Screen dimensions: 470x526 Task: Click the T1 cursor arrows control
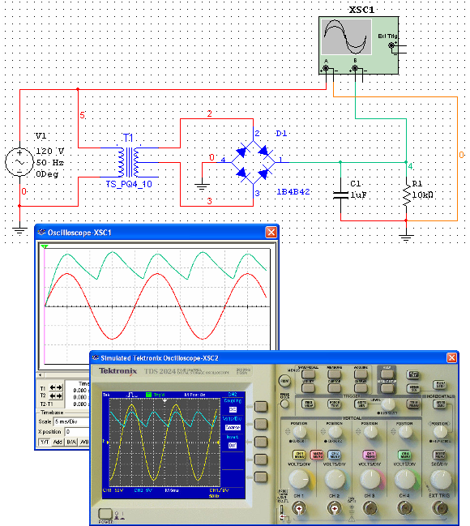tap(56, 387)
